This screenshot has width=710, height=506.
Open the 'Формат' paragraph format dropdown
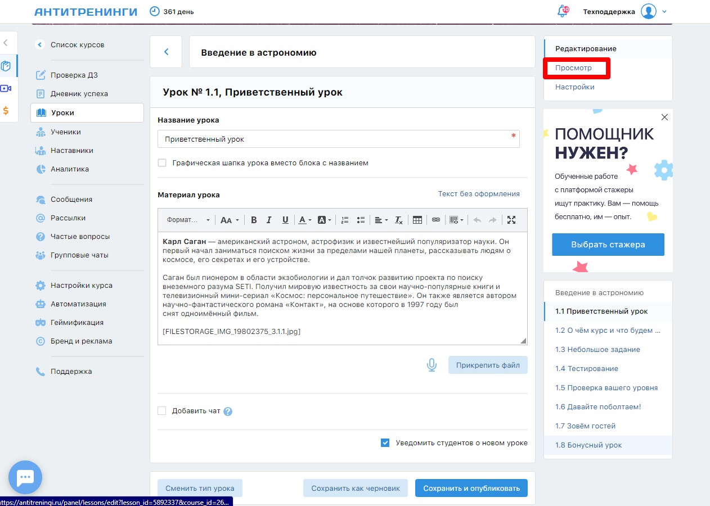click(x=188, y=220)
